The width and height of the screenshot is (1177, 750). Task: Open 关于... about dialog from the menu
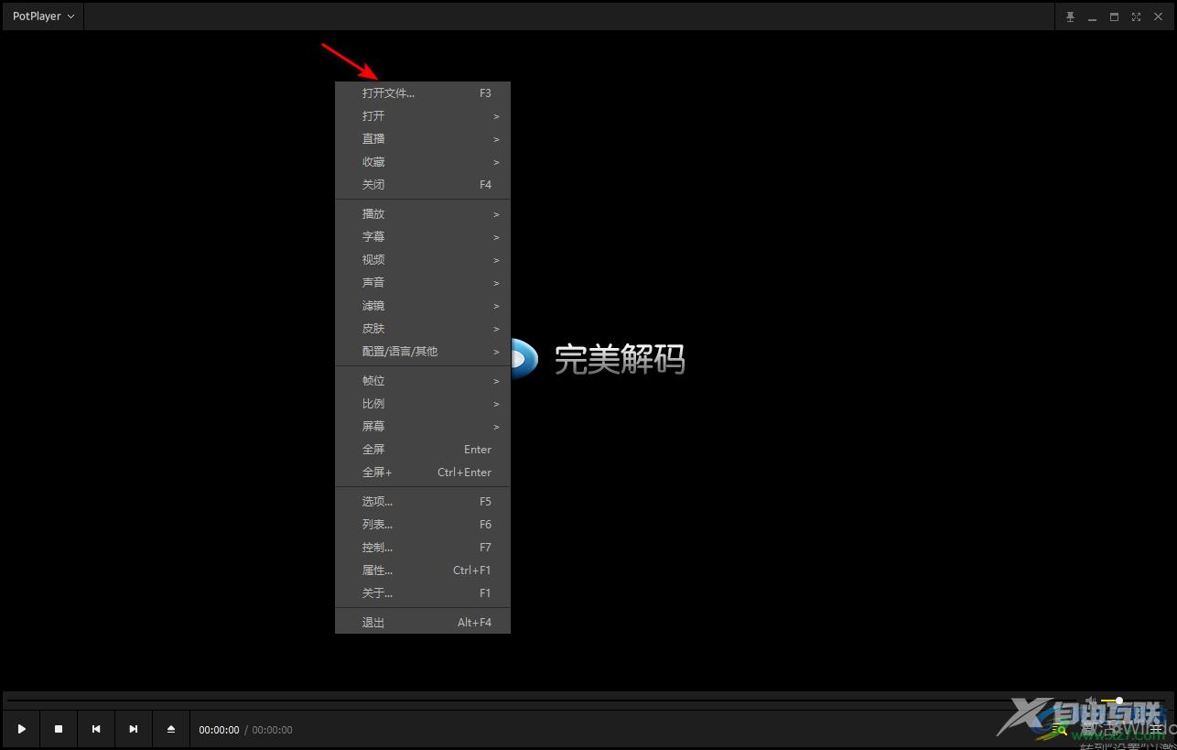423,593
